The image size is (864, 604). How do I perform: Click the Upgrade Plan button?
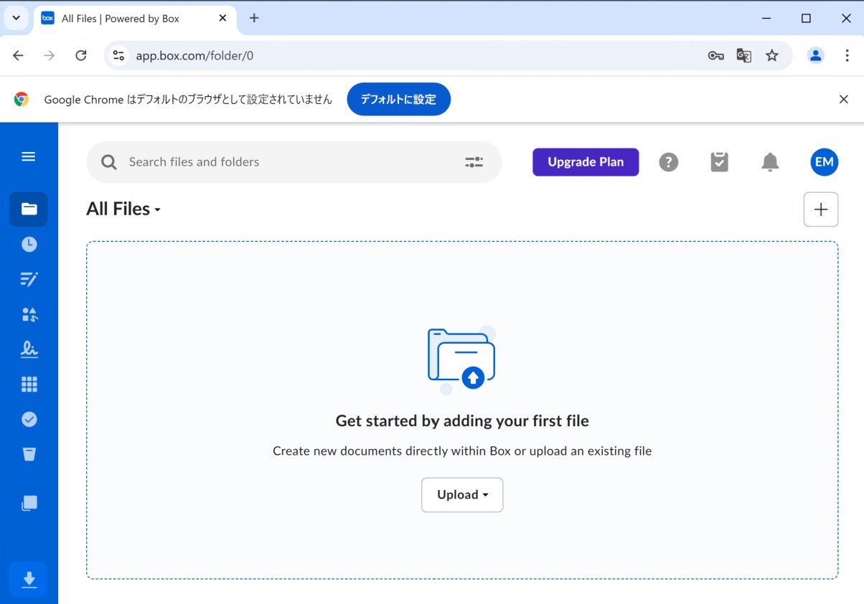click(x=586, y=162)
